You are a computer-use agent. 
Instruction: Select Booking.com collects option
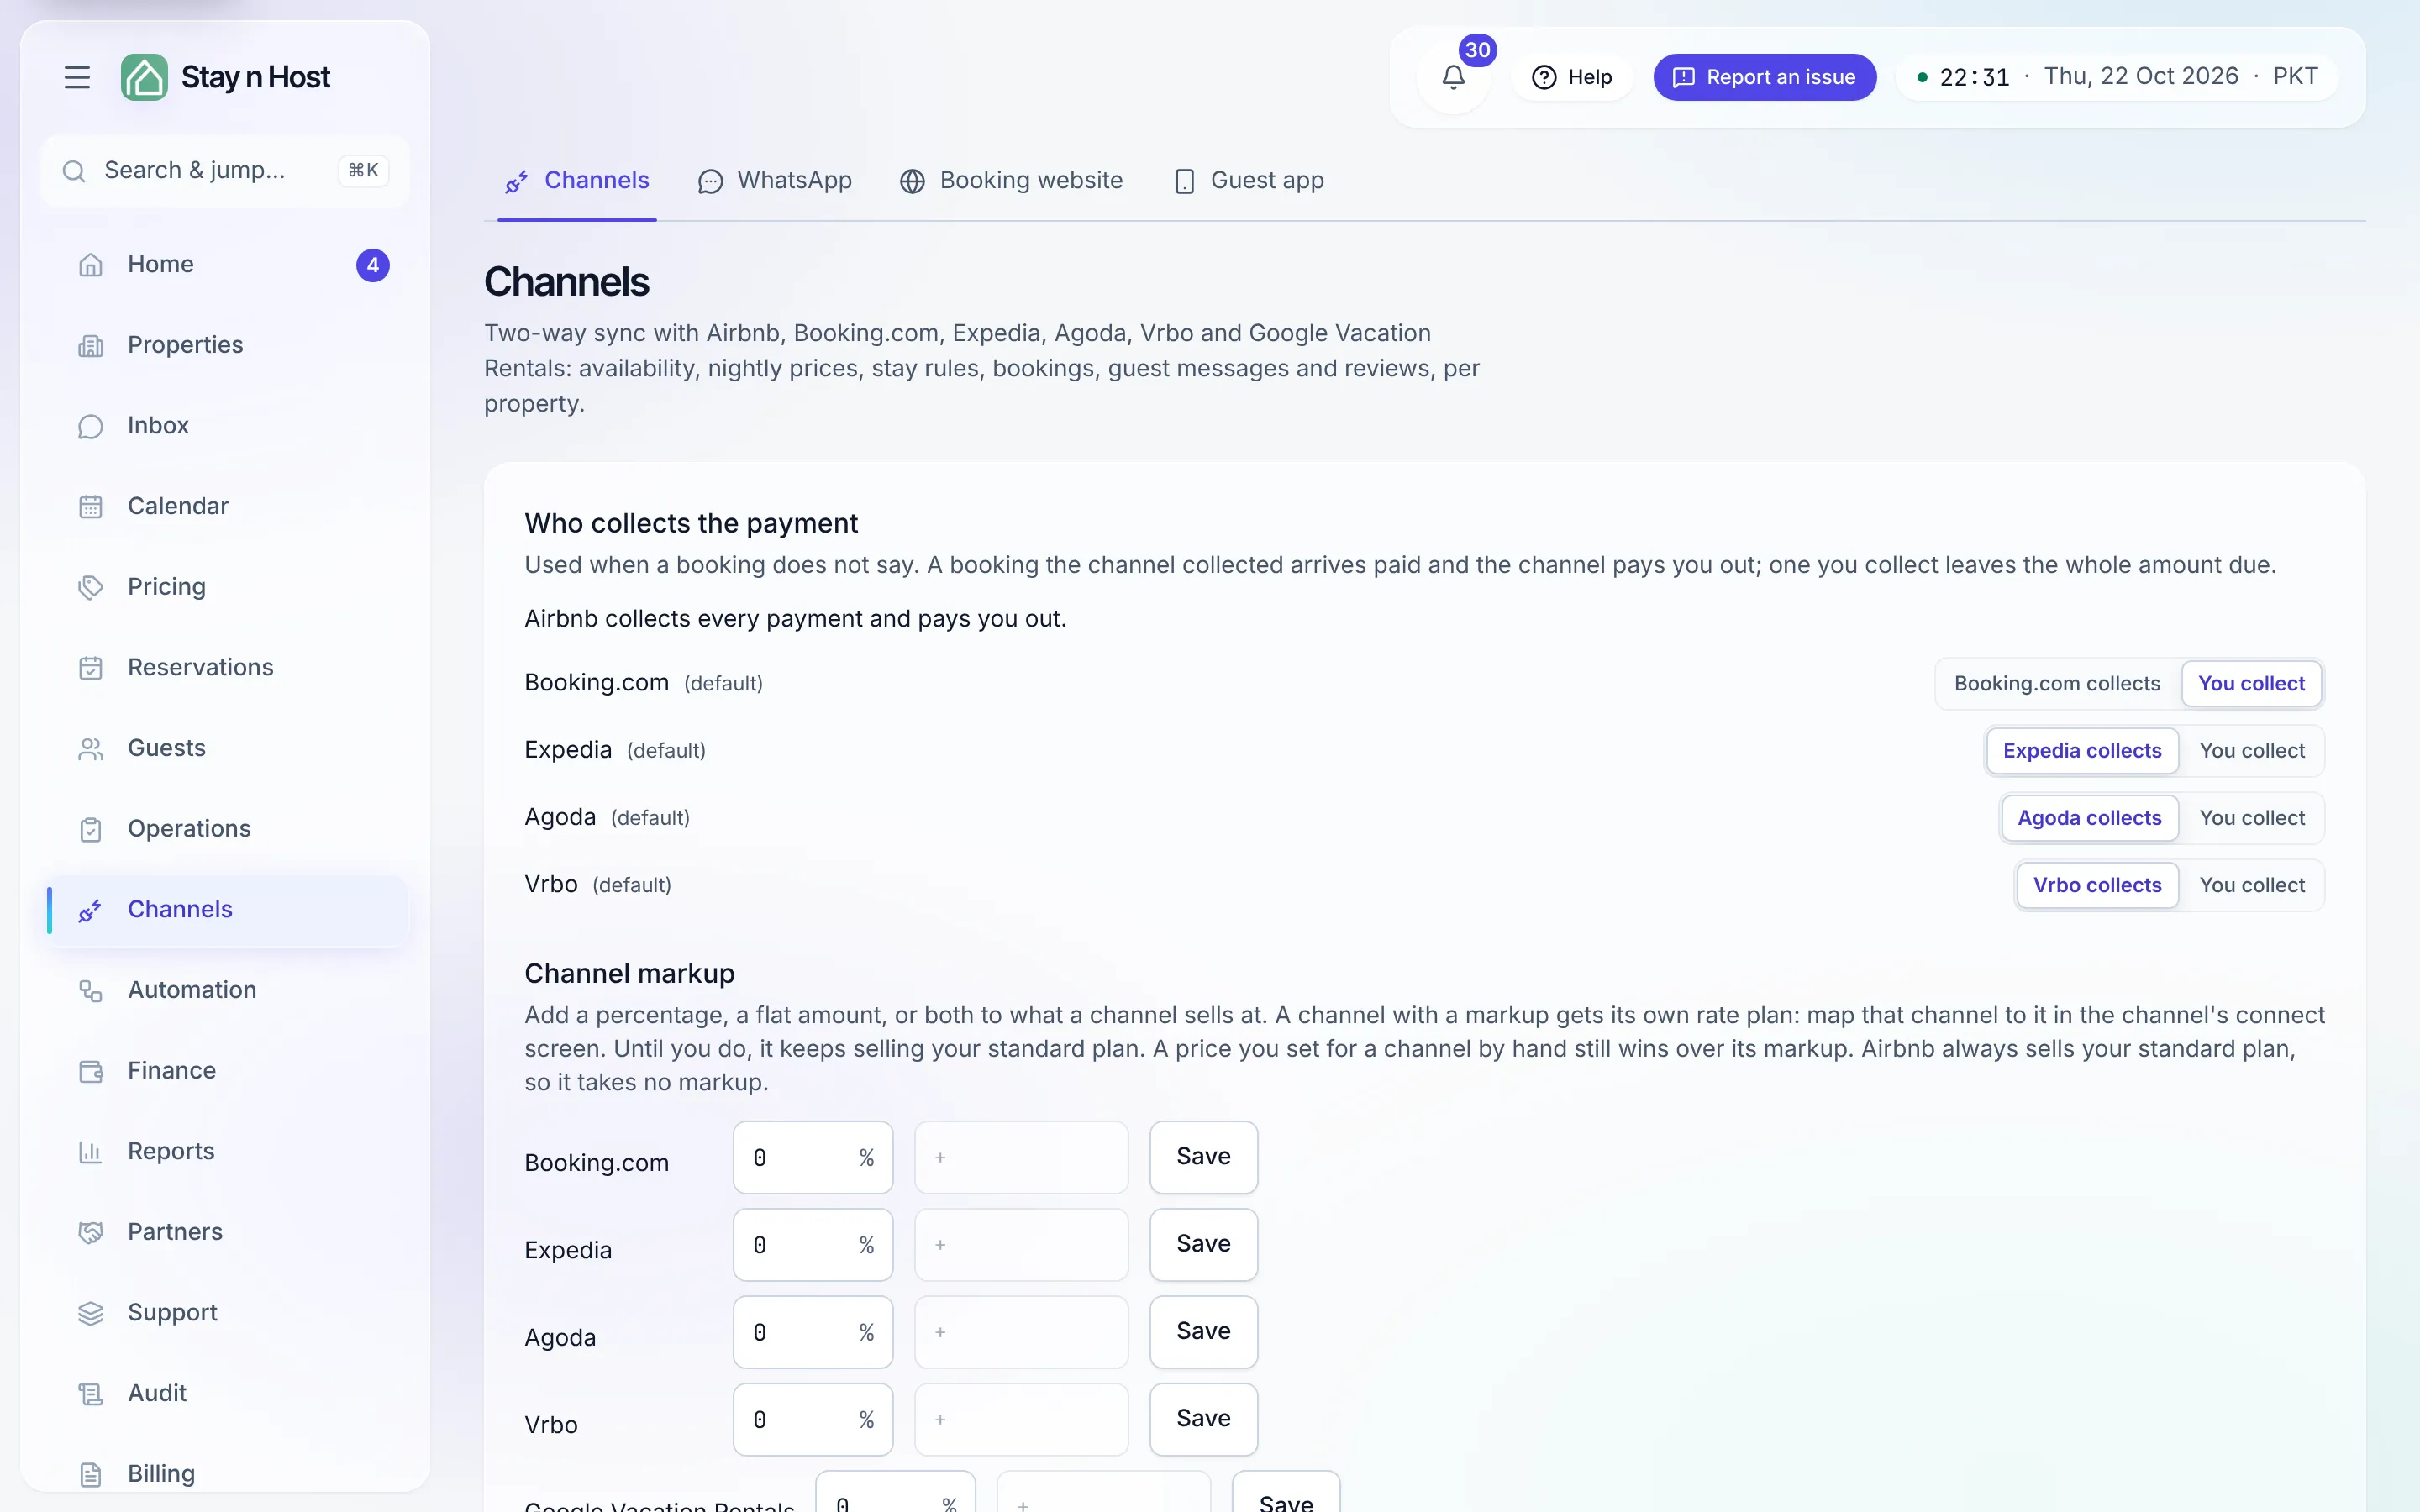click(x=2057, y=683)
